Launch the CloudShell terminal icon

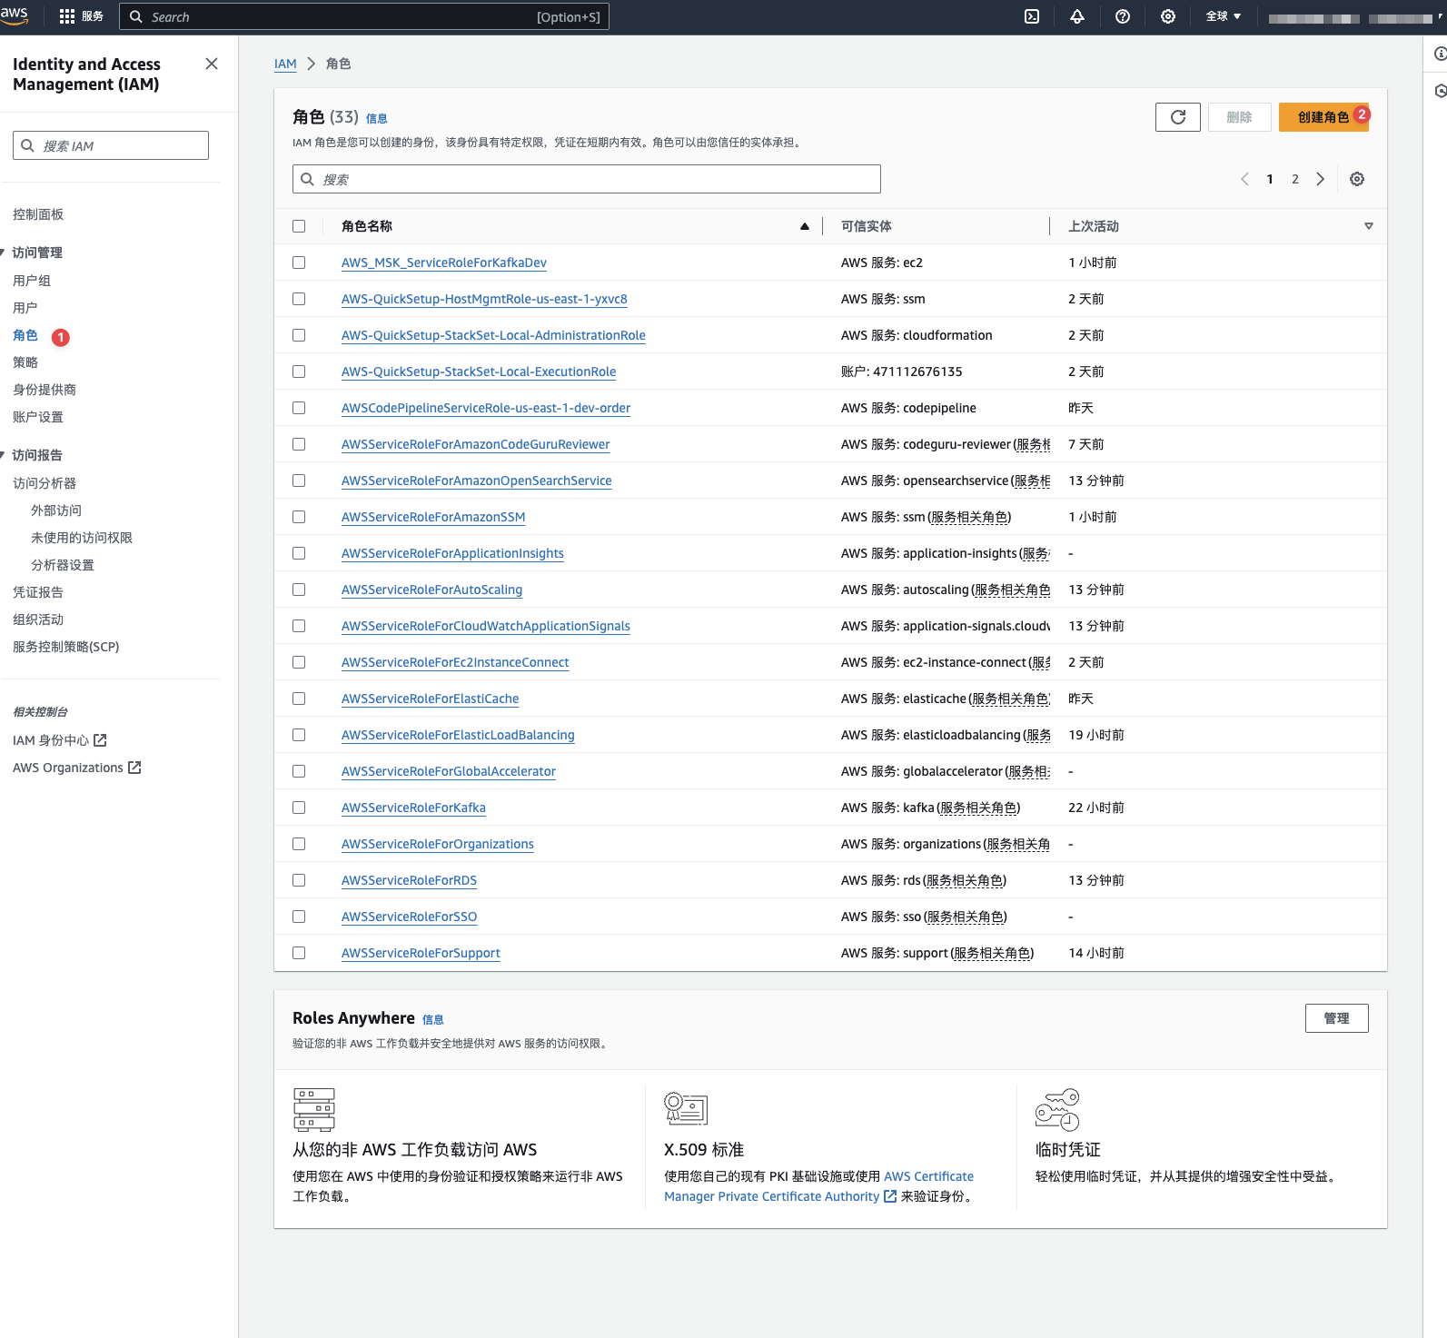click(1032, 16)
